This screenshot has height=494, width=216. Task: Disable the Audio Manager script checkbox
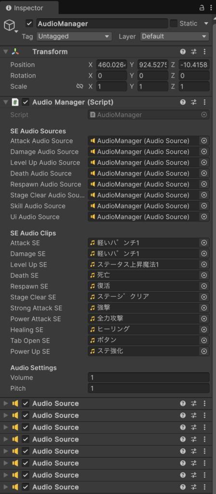click(26, 102)
